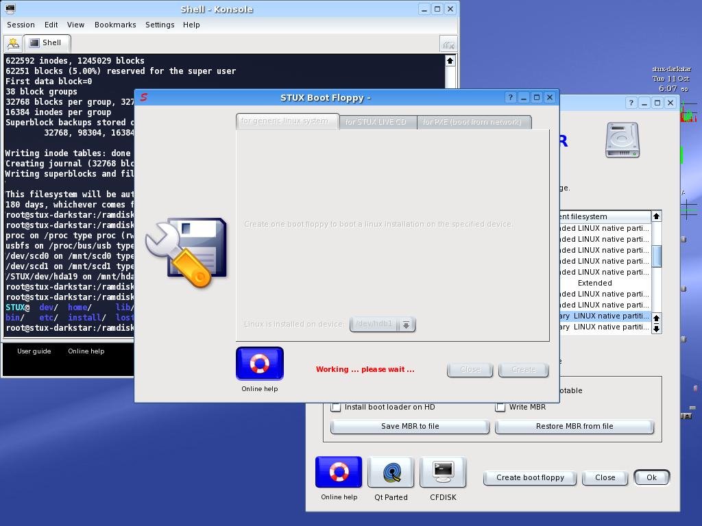
Task: Click the new session icon in Konsole tab bar
Action: click(x=13, y=43)
